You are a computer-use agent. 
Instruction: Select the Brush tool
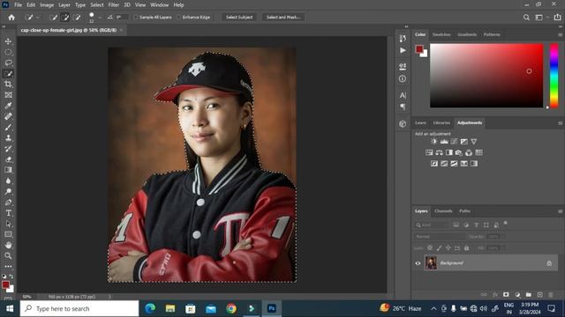click(8, 127)
